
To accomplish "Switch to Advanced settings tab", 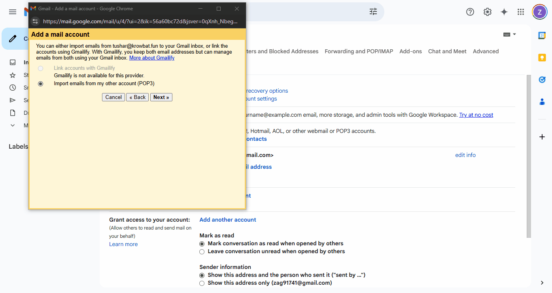I will (x=486, y=51).
